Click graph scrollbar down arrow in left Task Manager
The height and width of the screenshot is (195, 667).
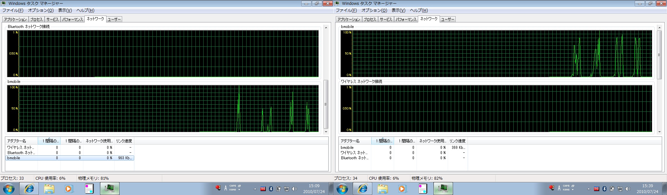326,132
